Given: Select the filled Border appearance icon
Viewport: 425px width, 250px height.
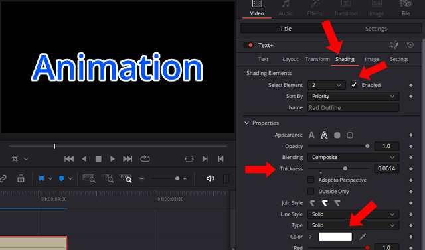Looking at the screenshot, I should [337, 135].
